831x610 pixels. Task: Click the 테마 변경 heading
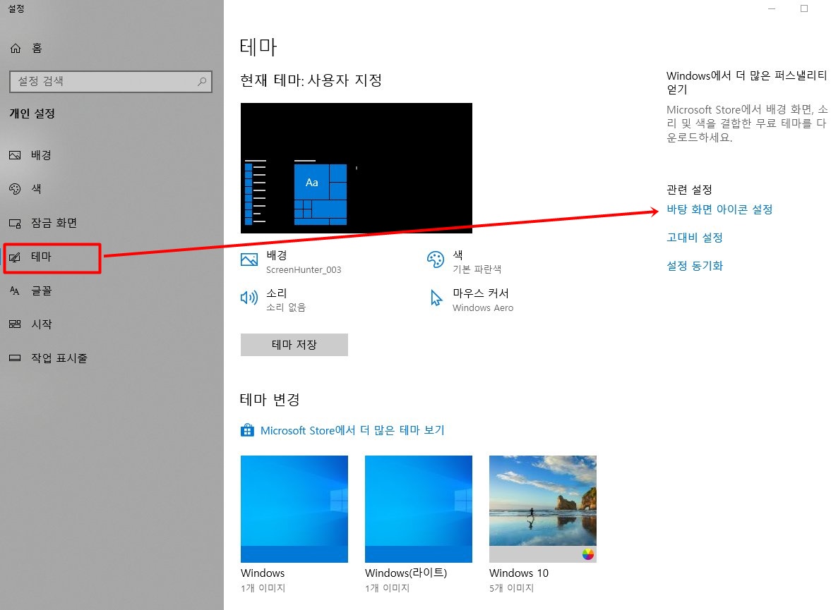coord(270,400)
